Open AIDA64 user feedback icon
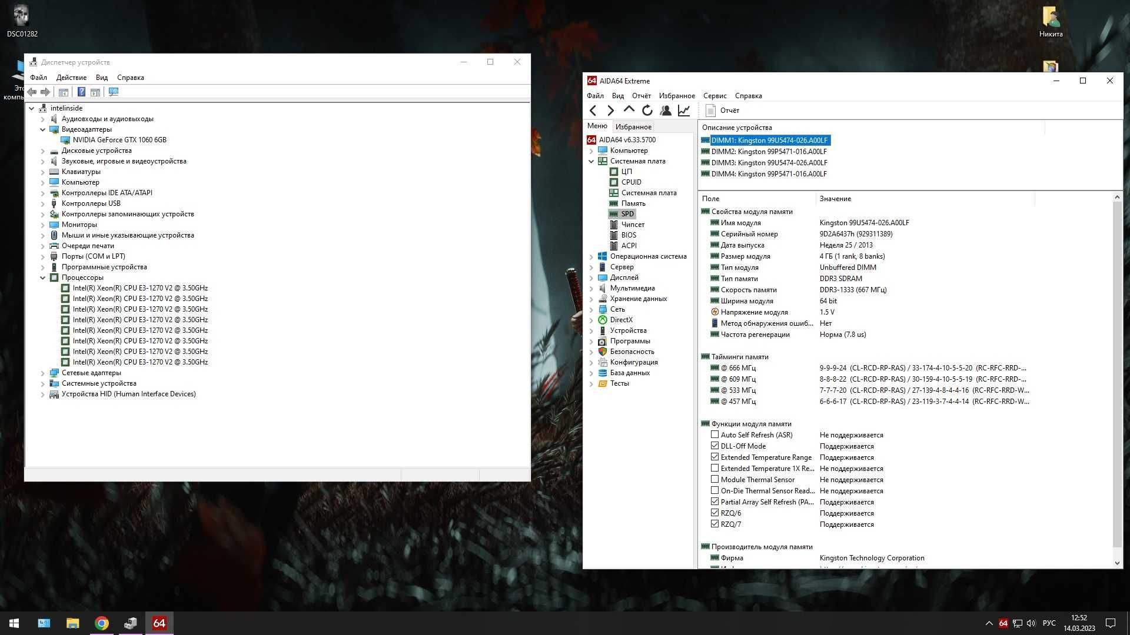Viewport: 1130px width, 635px height. point(666,111)
